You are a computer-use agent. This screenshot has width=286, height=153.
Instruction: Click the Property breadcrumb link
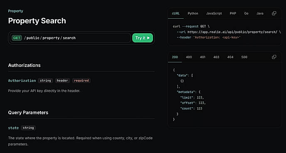(x=15, y=11)
